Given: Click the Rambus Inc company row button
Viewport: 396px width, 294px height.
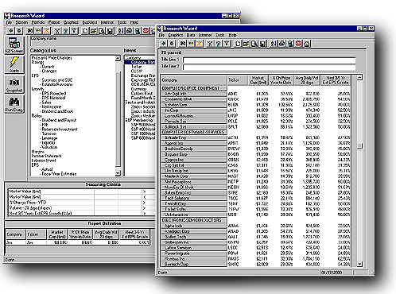Looking at the screenshot, I should 194,259.
